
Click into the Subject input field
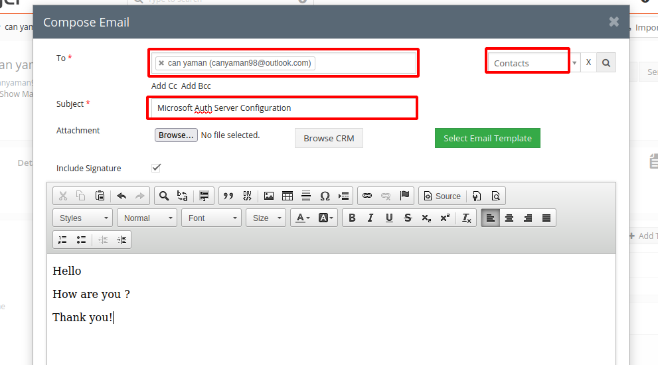(282, 108)
